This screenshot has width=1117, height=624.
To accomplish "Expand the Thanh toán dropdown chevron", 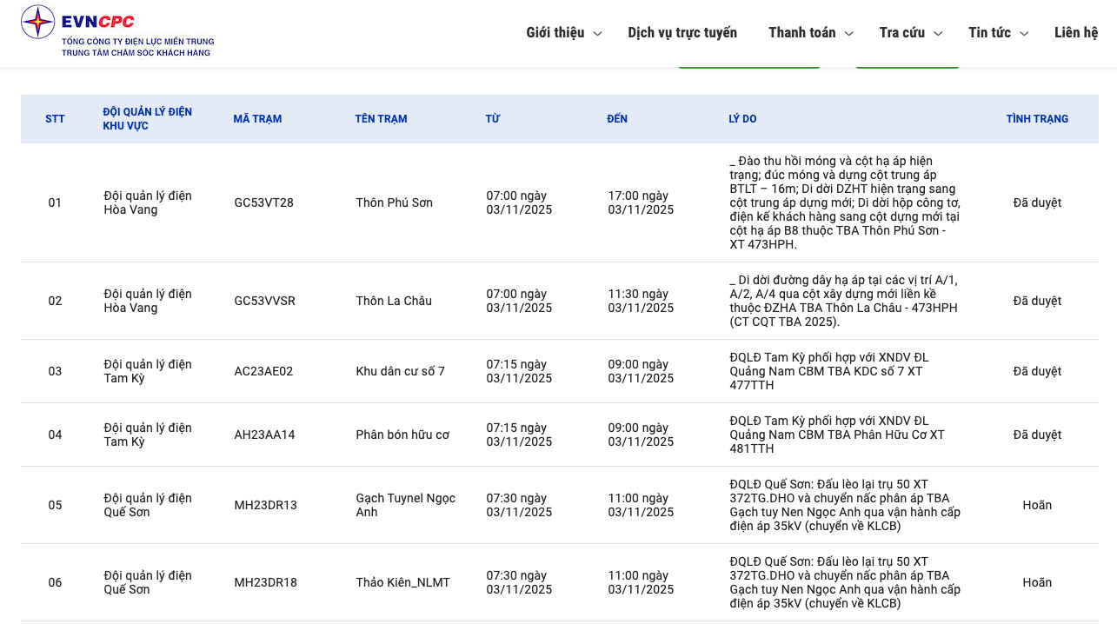I will [x=849, y=34].
